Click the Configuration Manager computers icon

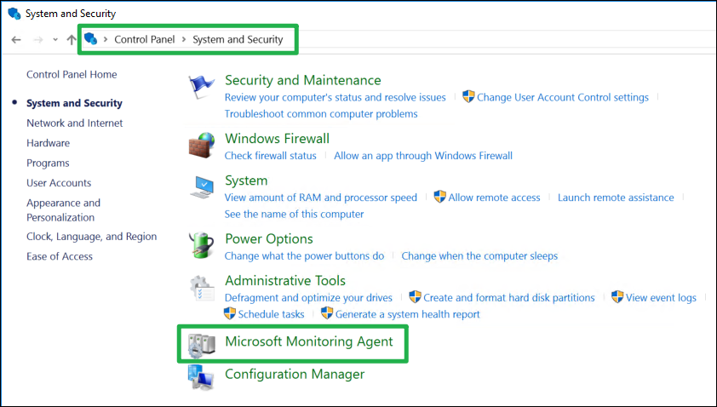(200, 378)
